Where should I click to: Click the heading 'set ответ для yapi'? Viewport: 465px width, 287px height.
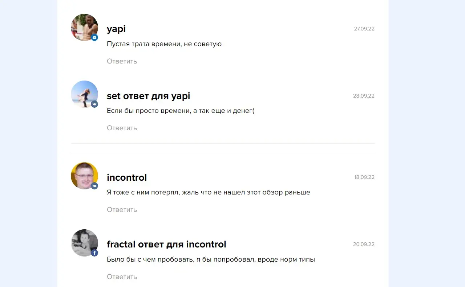[148, 96]
